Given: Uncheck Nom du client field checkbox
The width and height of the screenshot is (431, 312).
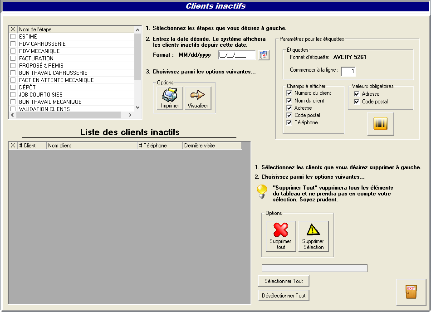Looking at the screenshot, I should pyautogui.click(x=289, y=101).
